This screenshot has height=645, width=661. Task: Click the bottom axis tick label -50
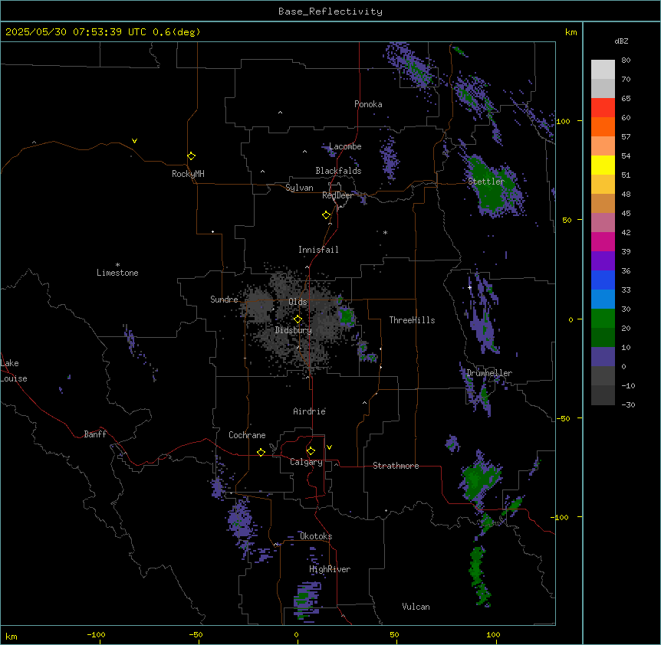pyautogui.click(x=196, y=634)
